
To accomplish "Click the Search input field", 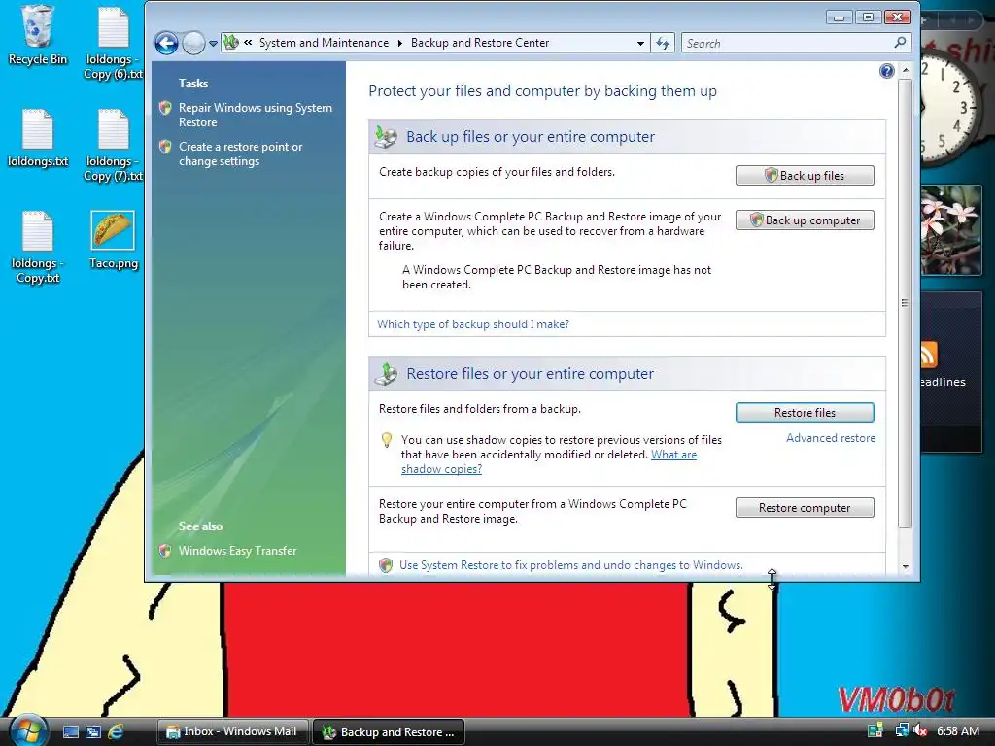I will point(786,43).
